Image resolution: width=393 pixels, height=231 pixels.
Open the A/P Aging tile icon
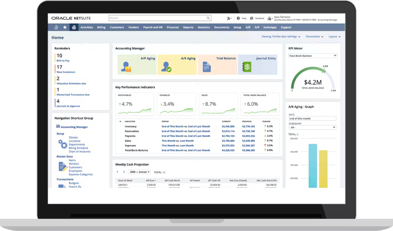pyautogui.click(x=127, y=67)
